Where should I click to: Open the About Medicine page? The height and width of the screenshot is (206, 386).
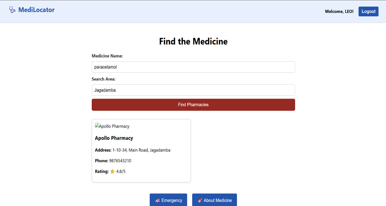pyautogui.click(x=215, y=200)
